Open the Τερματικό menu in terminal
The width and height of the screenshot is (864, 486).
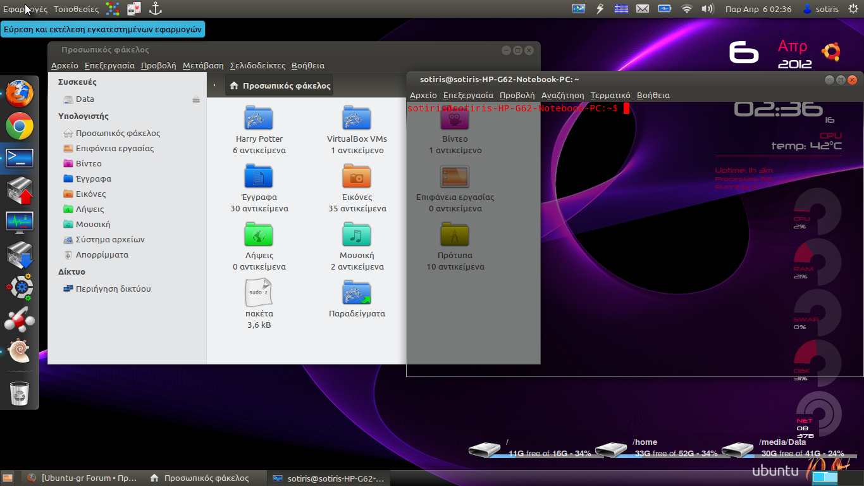click(x=610, y=95)
